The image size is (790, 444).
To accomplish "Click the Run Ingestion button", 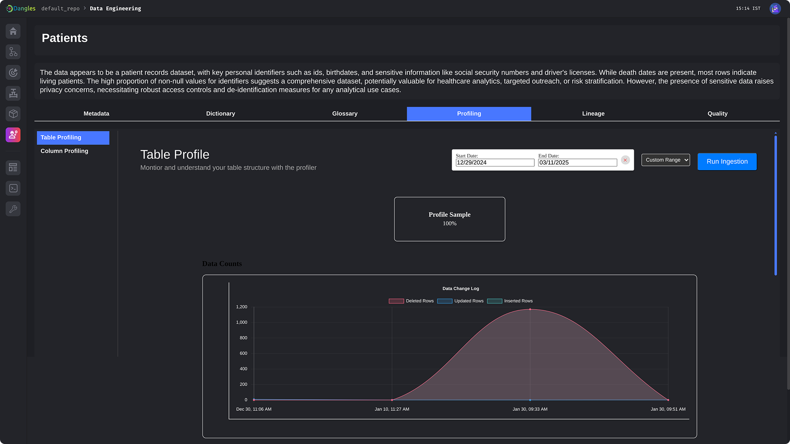I will tap(727, 162).
